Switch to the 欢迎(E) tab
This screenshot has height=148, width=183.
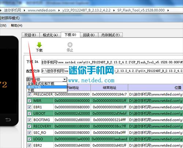[30, 35]
